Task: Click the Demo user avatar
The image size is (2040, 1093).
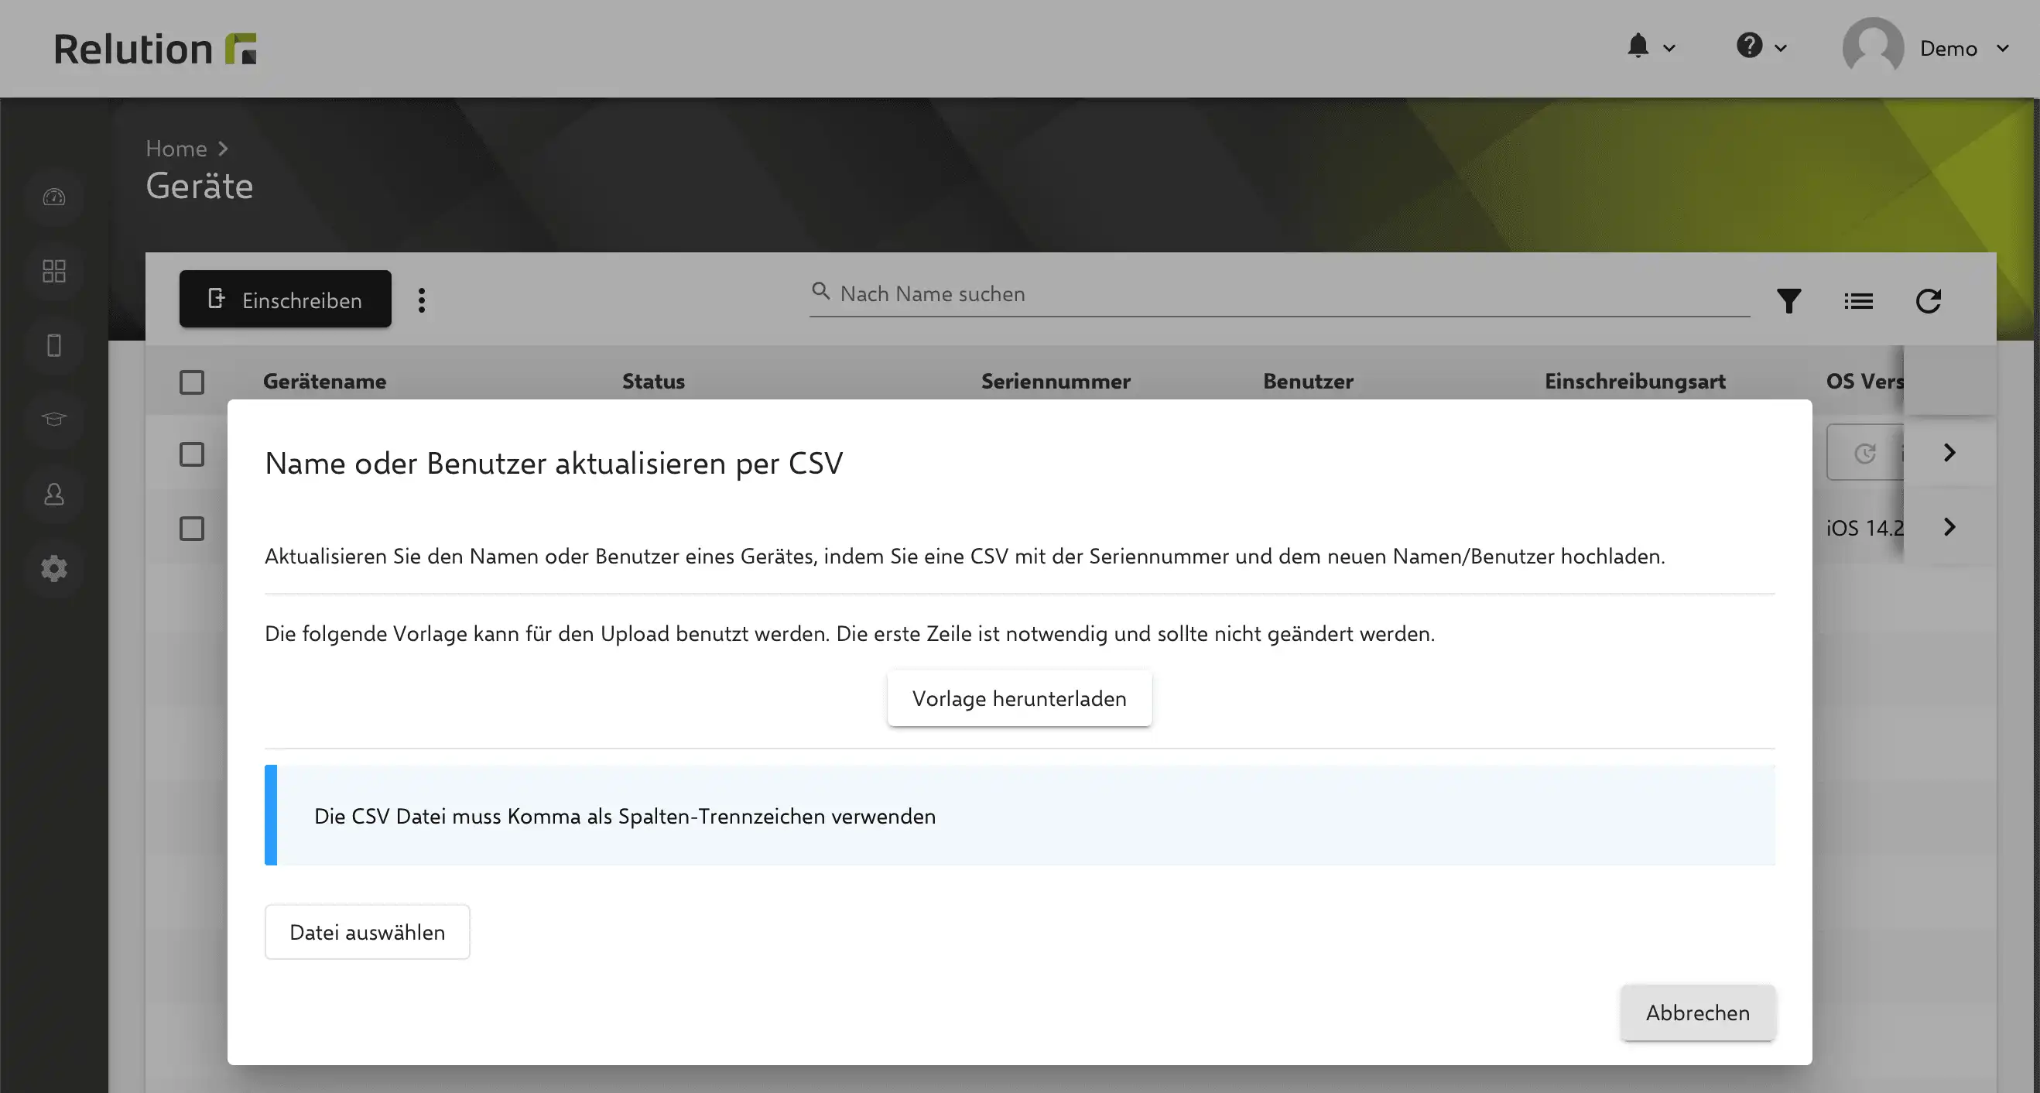Action: coord(1872,46)
